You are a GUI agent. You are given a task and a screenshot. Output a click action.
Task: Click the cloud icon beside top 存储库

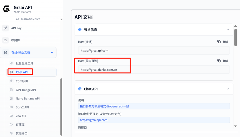pos(5,40)
